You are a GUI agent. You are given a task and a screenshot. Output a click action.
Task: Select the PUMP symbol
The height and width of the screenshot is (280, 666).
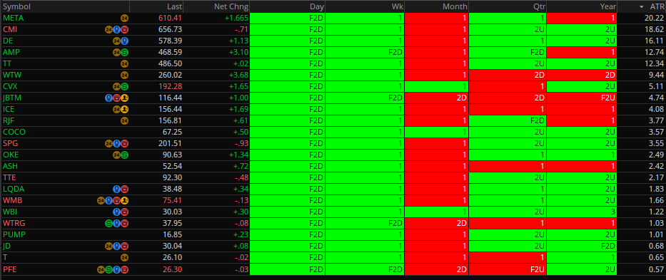click(14, 234)
